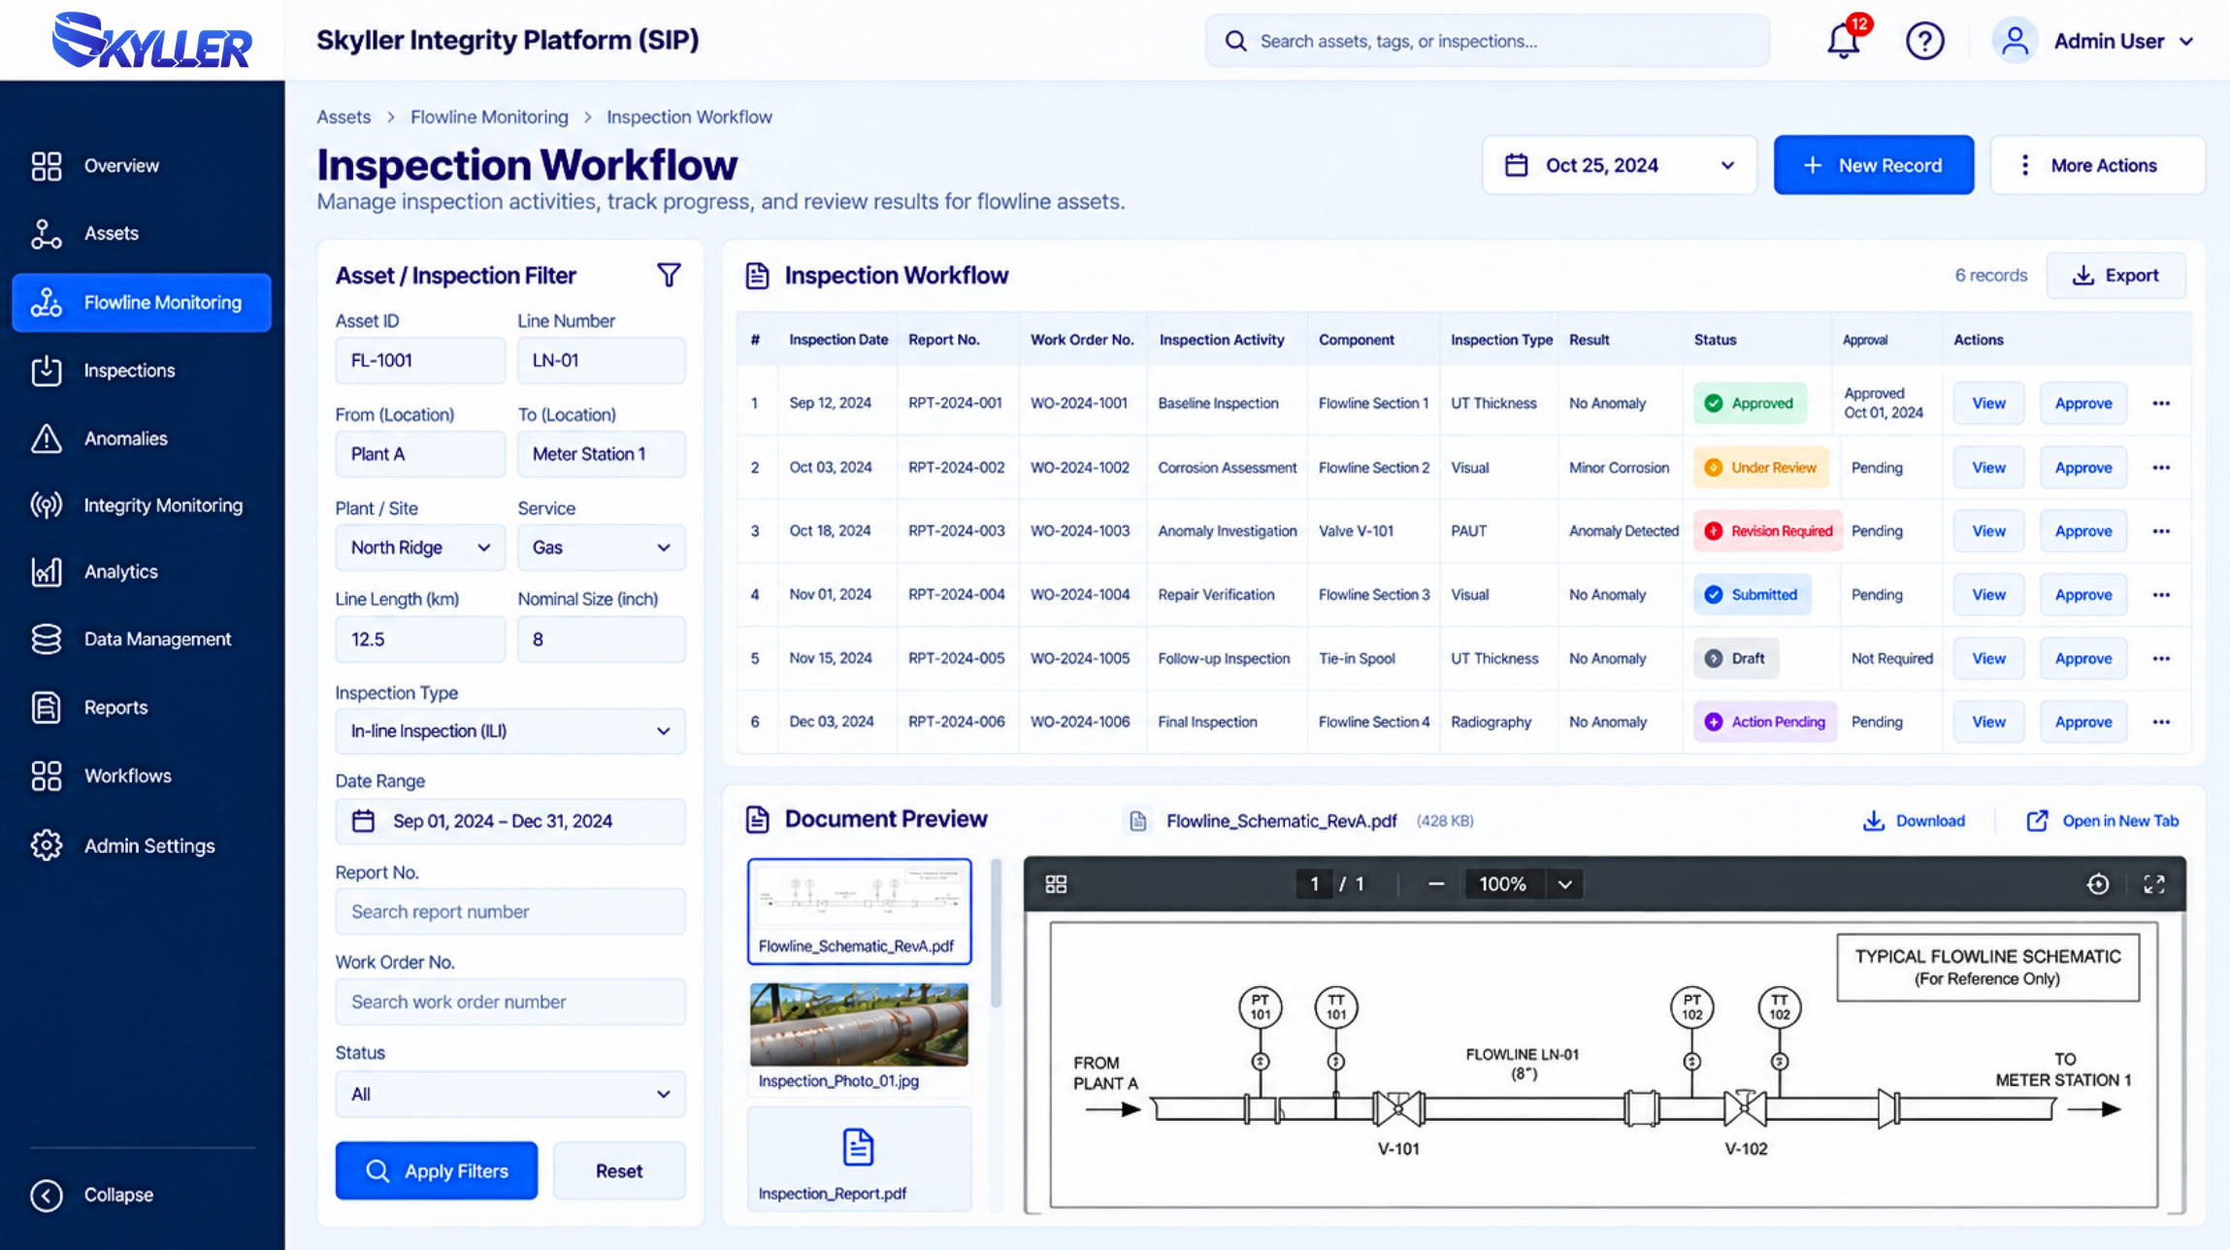Click the PDF fit/recenter target icon
Image resolution: width=2230 pixels, height=1250 pixels.
pyautogui.click(x=2097, y=884)
